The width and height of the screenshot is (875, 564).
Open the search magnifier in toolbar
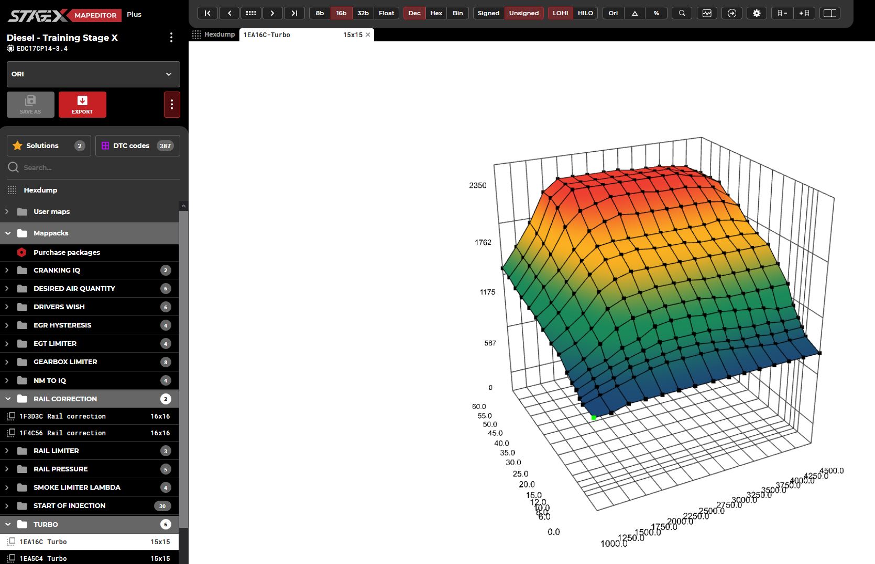pyautogui.click(x=682, y=13)
